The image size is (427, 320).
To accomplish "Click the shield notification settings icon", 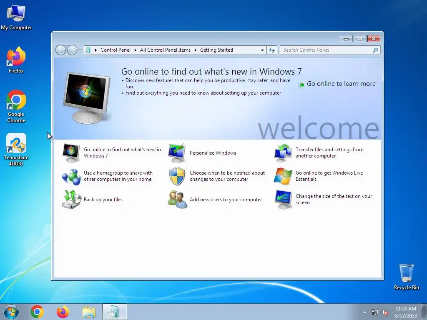I will tap(177, 176).
